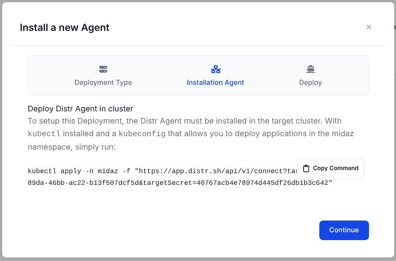
Task: Continue to the next step
Action: click(x=344, y=230)
